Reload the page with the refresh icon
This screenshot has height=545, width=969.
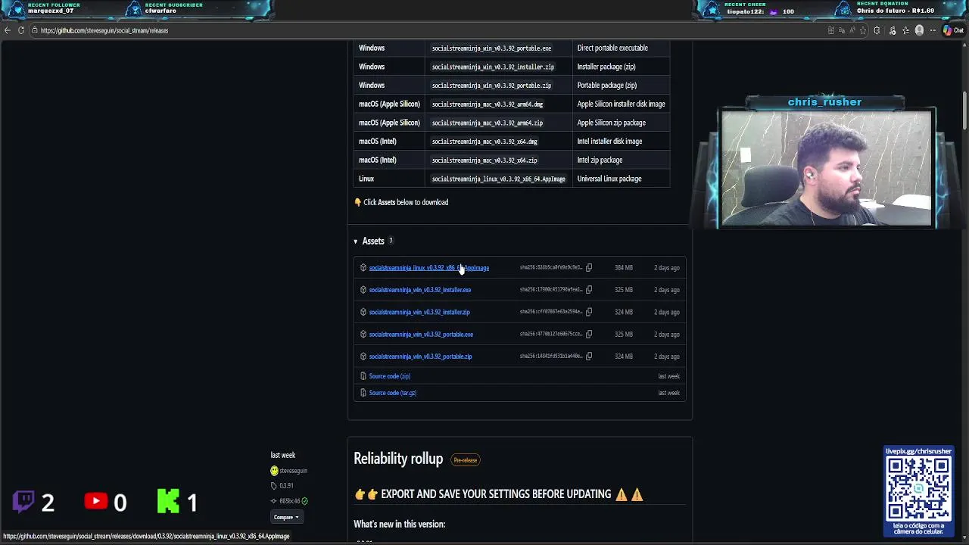coord(21,30)
